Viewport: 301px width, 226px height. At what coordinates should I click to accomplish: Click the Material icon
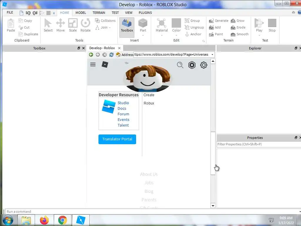162,23
